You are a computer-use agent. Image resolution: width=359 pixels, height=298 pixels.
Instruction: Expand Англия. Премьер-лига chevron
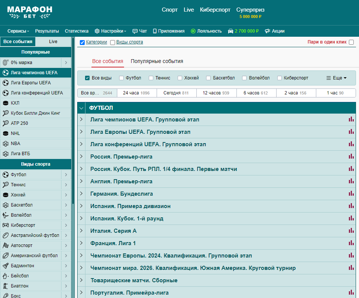[x=81, y=181]
